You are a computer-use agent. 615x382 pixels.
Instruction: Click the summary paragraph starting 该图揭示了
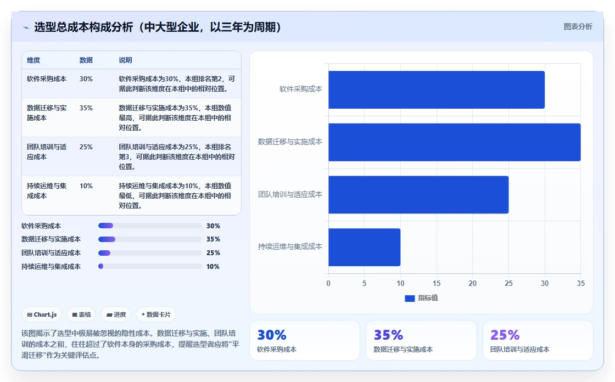tap(130, 344)
